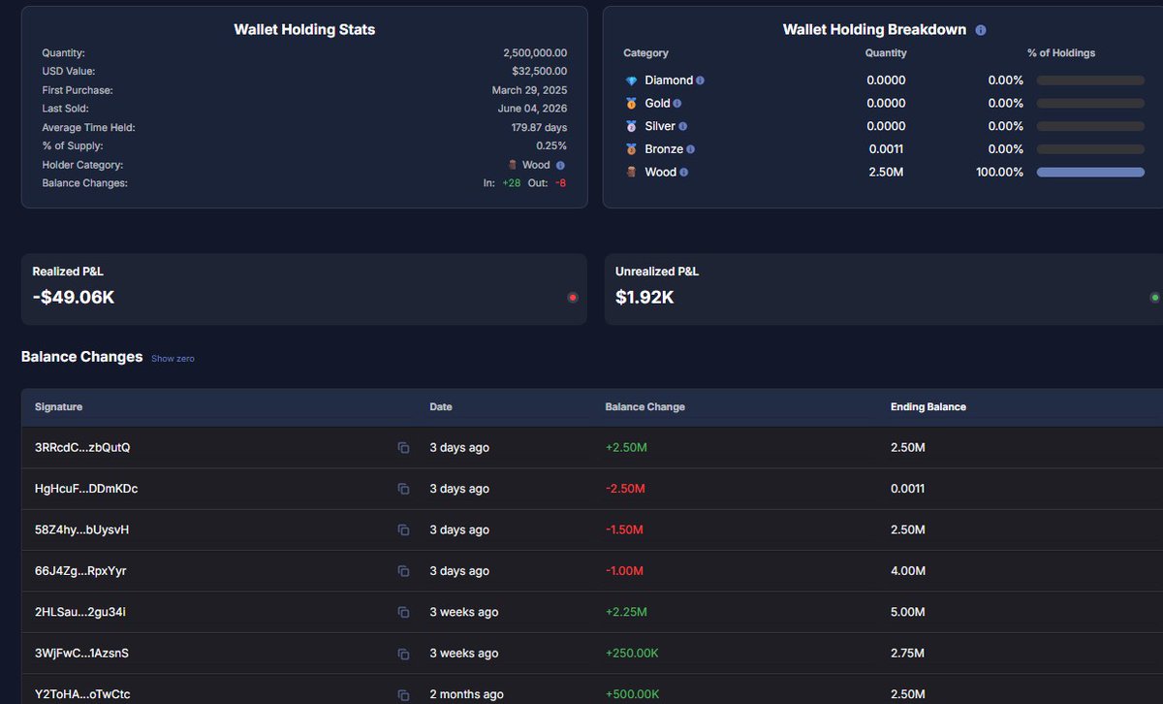Click the Diamond gem icon

pyautogui.click(x=632, y=80)
